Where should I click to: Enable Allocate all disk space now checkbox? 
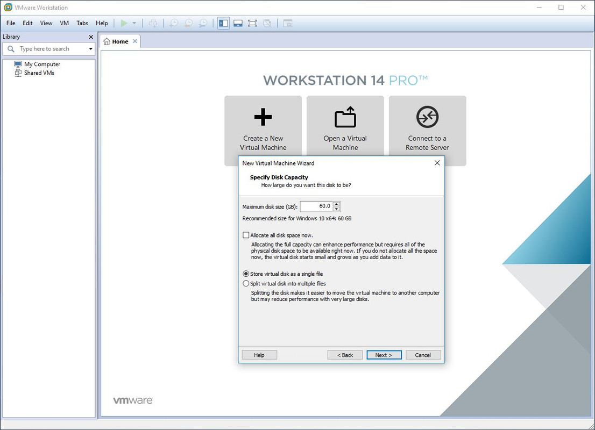click(246, 235)
